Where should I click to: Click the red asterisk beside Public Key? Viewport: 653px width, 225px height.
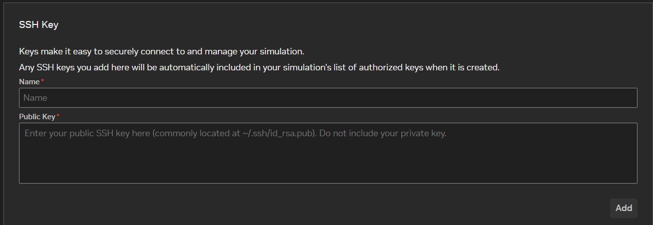[58, 116]
